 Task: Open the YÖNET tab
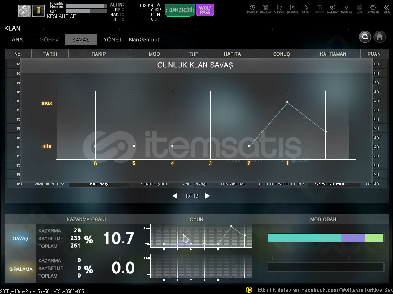(112, 40)
